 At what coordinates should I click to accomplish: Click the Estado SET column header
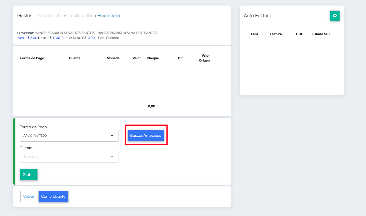pos(321,34)
